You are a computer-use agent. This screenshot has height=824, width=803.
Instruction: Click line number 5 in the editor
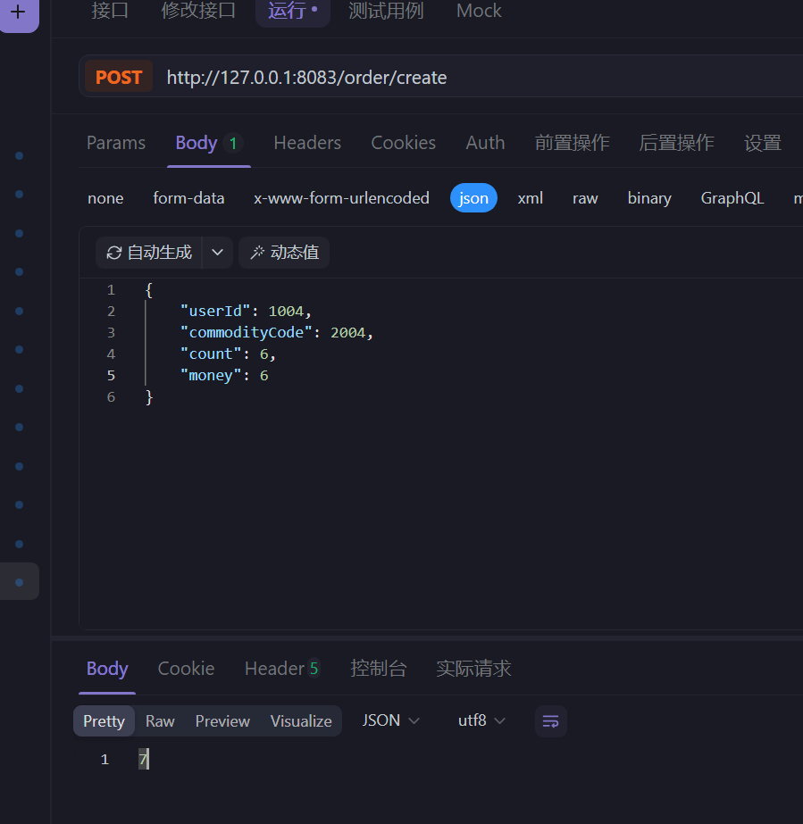click(111, 376)
